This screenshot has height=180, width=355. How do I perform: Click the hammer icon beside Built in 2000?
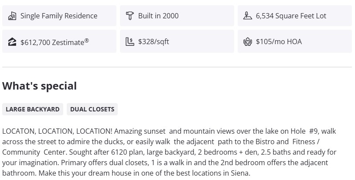click(x=130, y=16)
